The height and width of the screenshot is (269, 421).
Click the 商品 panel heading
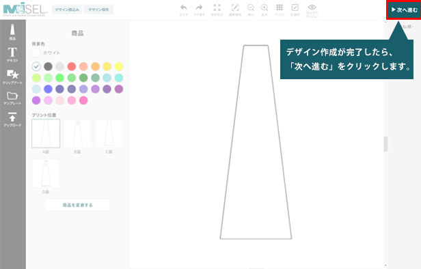tap(77, 33)
